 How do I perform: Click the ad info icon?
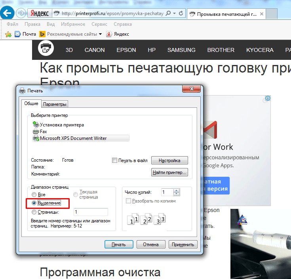click(268, 98)
